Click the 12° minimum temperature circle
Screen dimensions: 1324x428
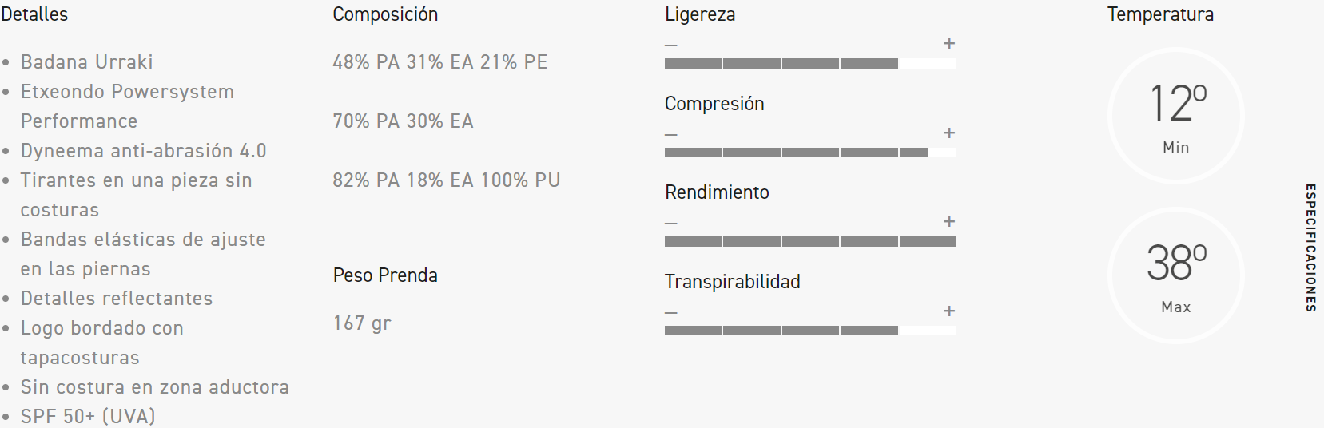1176,116
